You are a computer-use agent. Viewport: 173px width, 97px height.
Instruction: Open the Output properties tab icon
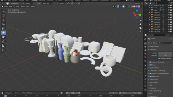pyautogui.click(x=145, y=47)
